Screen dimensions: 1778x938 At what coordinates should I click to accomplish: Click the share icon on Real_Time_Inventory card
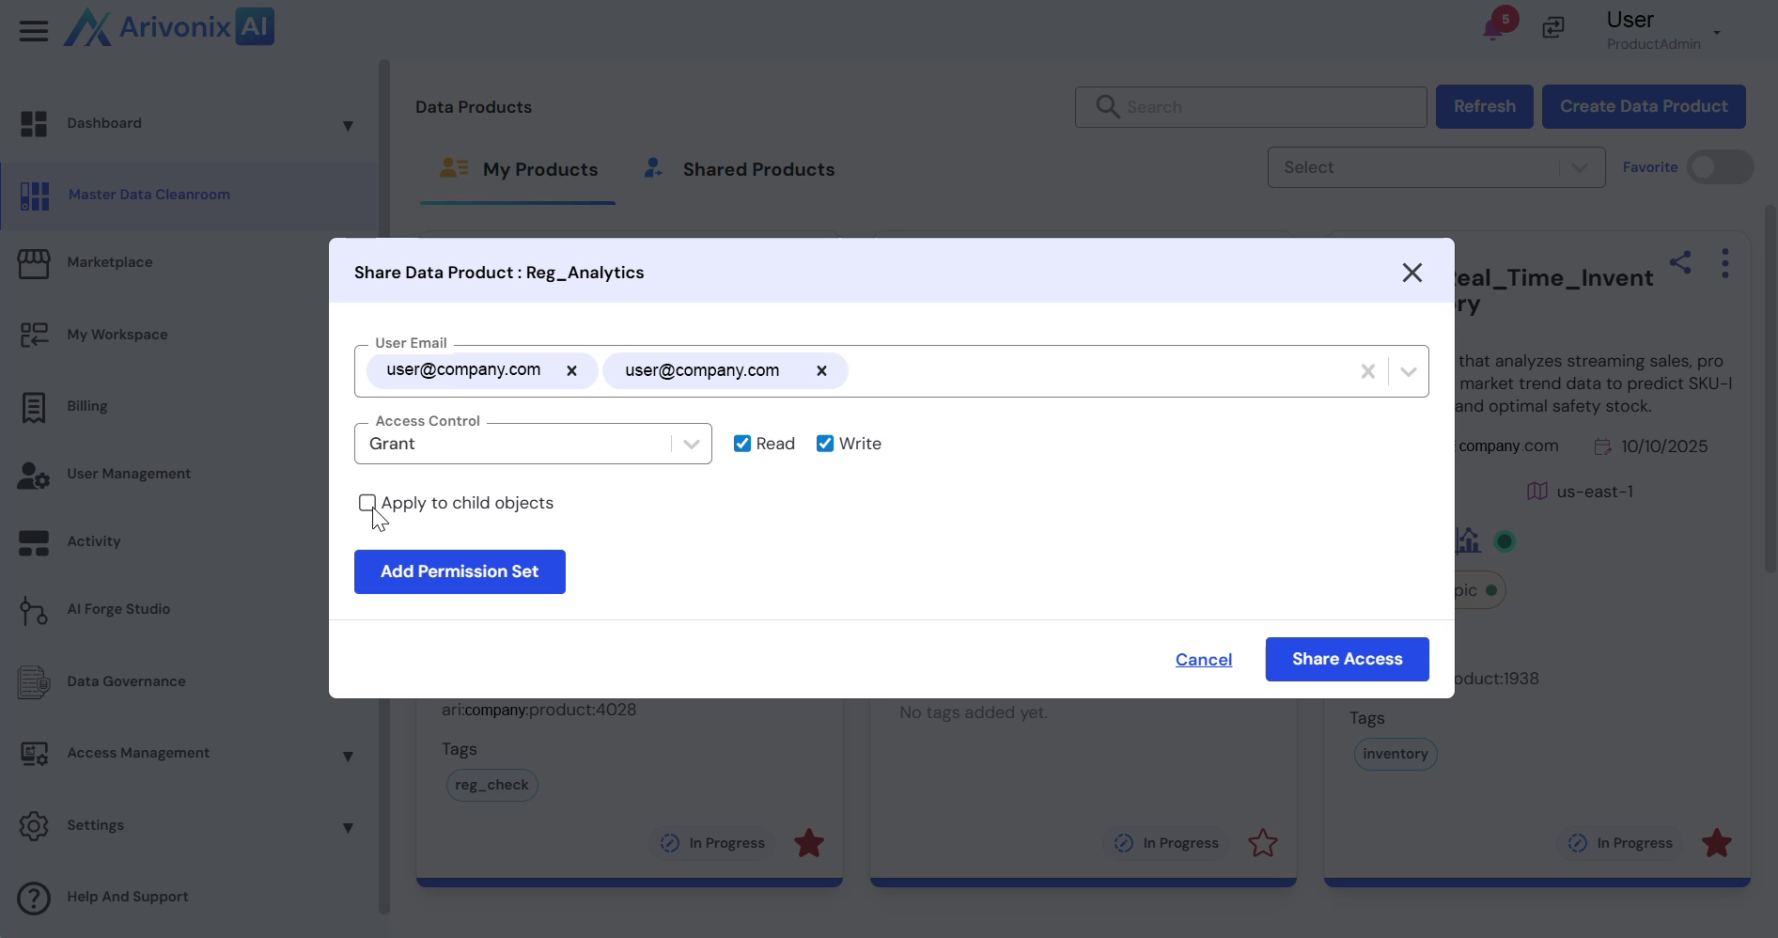pos(1680,262)
